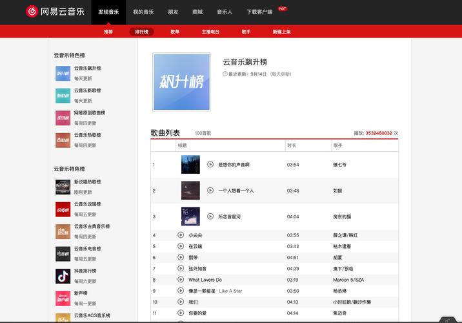Click the 云音乐电音榜 sidebar icon
This screenshot has height=323, width=462.
pyautogui.click(x=63, y=254)
